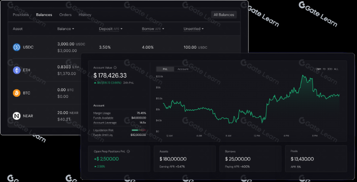Viewport: 357px width, 182px height.
Task: Open the Borrow APR column dropdown
Action: pyautogui.click(x=153, y=29)
